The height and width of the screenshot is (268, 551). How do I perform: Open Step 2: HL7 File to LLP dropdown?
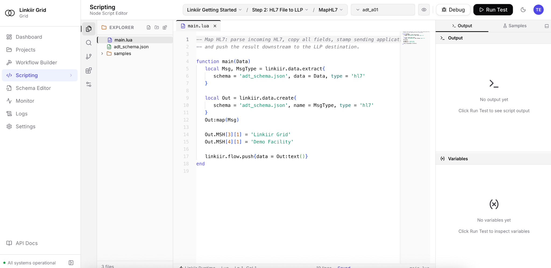coord(280,10)
